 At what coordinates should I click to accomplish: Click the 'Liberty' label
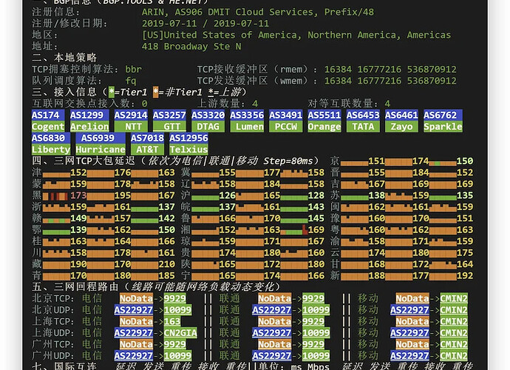[51, 149]
